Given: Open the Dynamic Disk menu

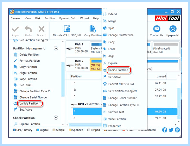Looking at the screenshot, I should [x=67, y=18].
